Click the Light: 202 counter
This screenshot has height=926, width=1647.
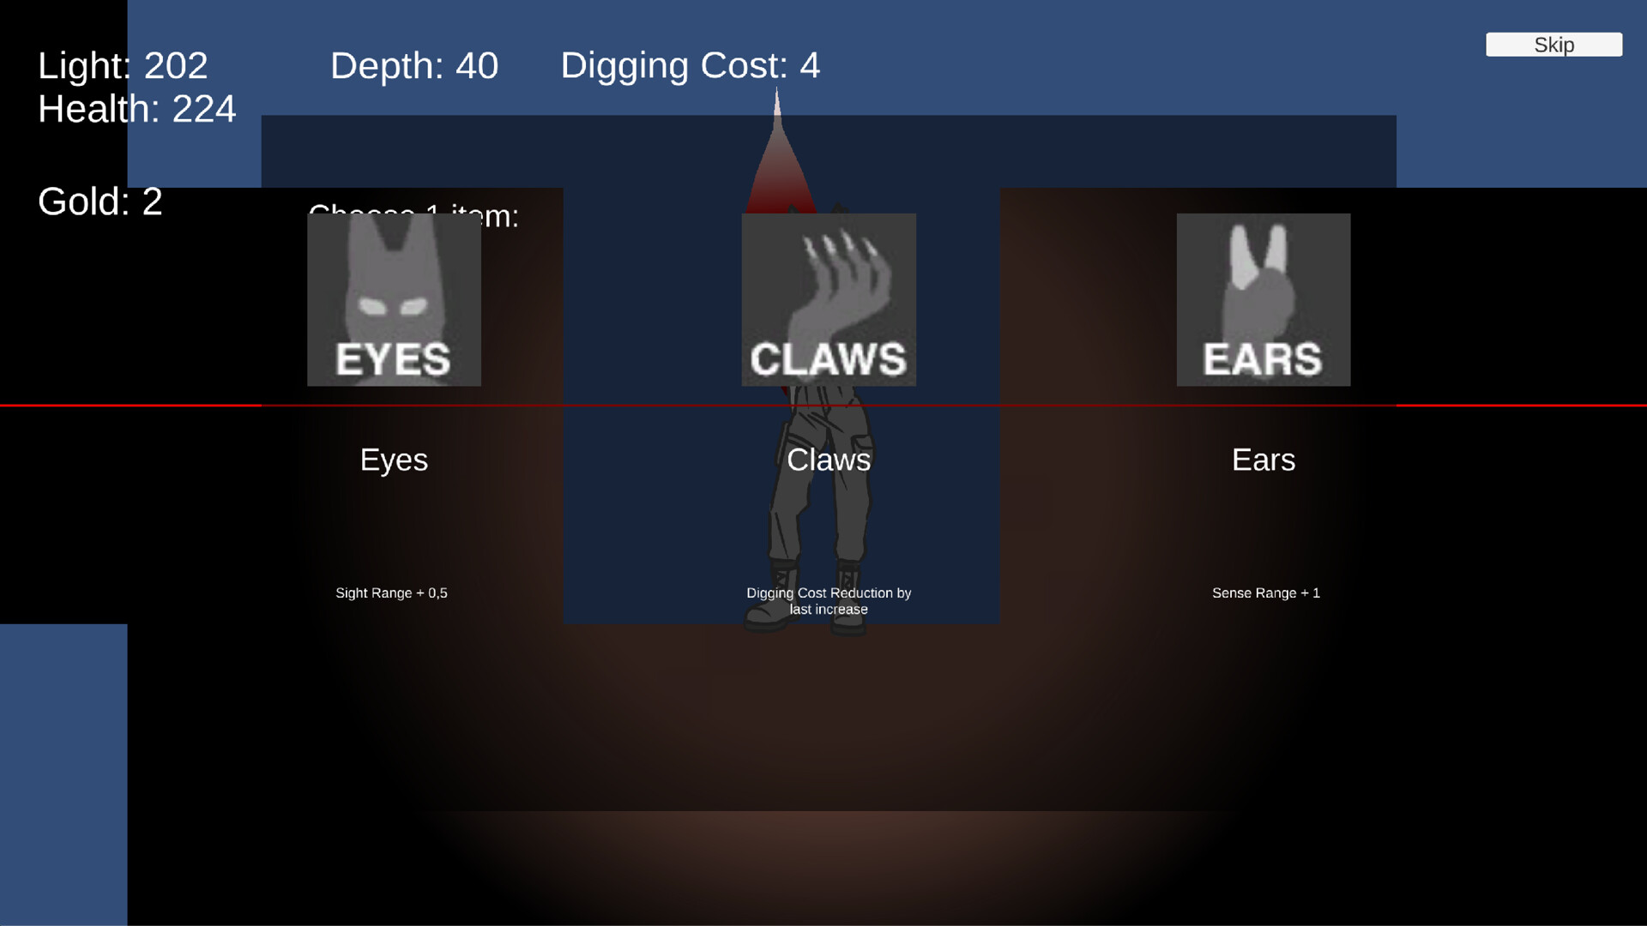123,66
